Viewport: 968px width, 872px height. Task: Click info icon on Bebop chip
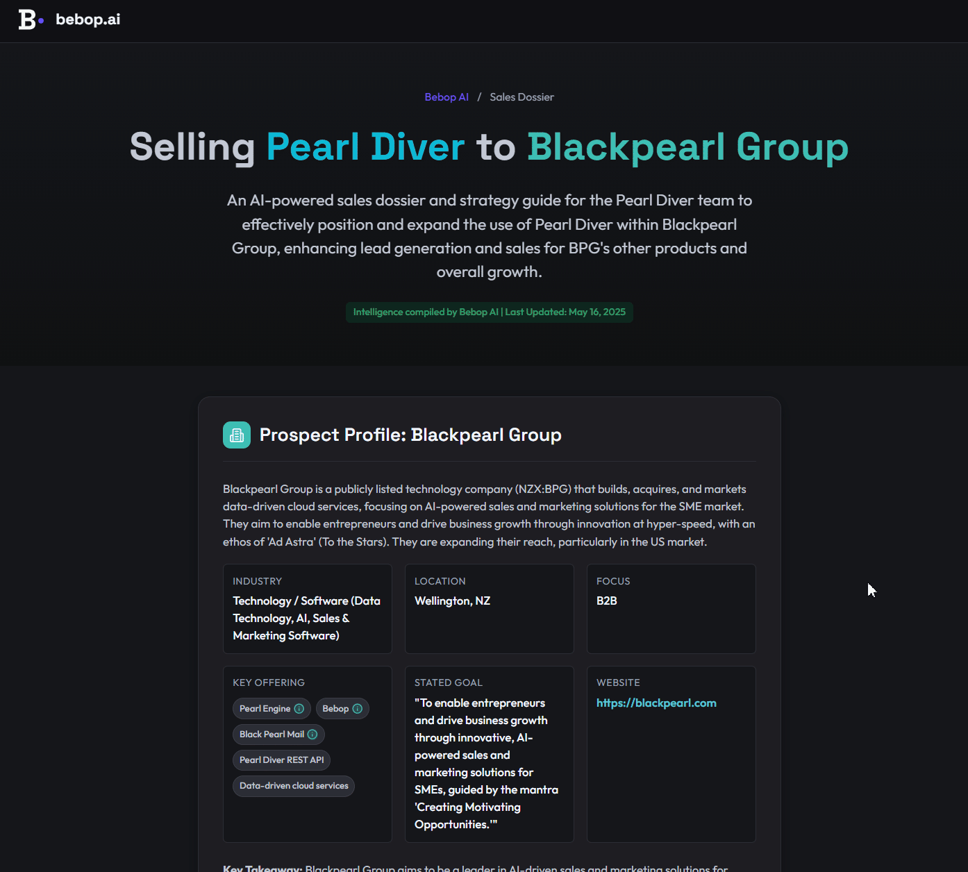click(358, 709)
